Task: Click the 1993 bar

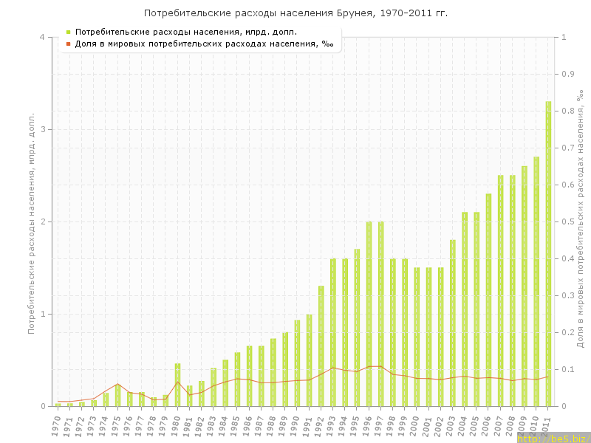Action: [333, 332]
